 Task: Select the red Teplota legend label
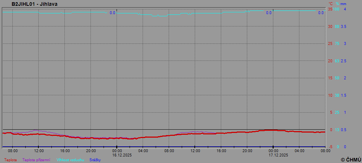tap(10, 160)
